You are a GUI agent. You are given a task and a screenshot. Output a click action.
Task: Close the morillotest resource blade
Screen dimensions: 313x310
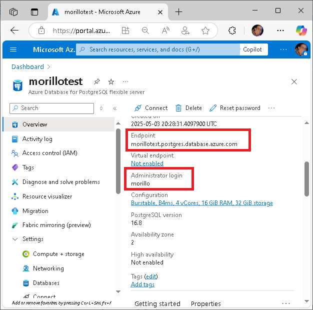pos(294,81)
